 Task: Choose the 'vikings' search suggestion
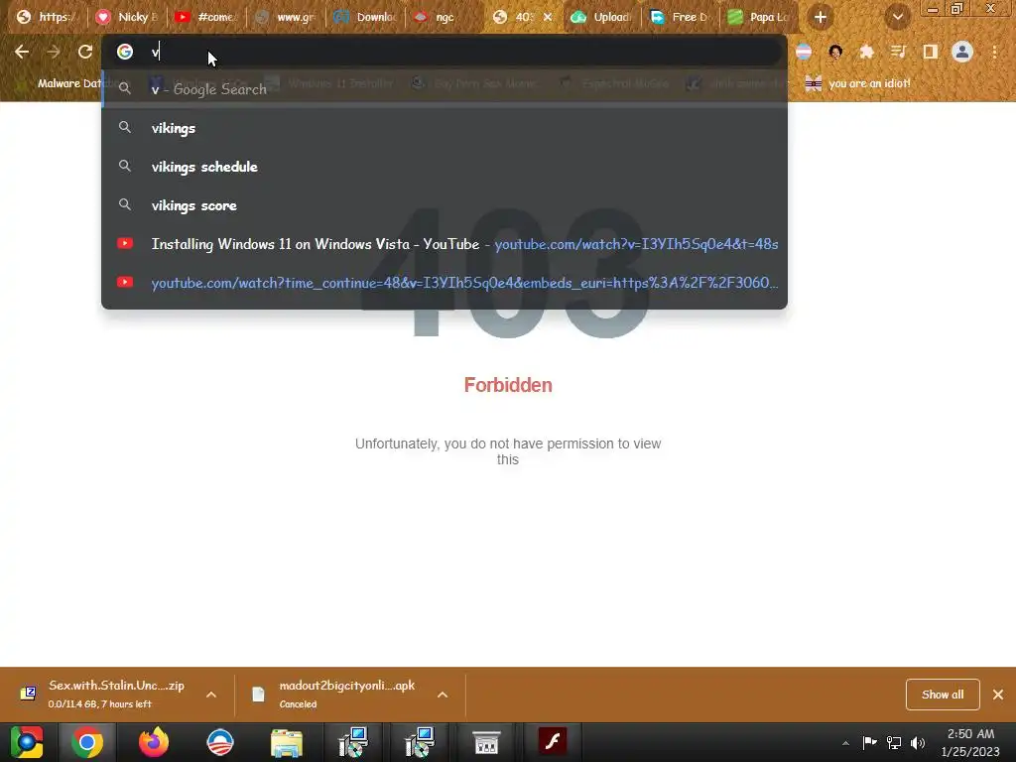point(444,128)
